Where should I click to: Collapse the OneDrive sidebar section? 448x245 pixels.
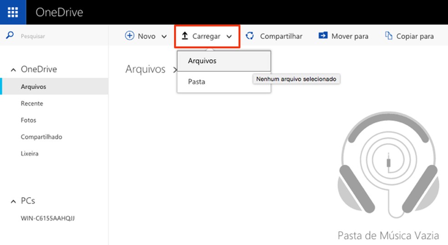[x=13, y=70]
